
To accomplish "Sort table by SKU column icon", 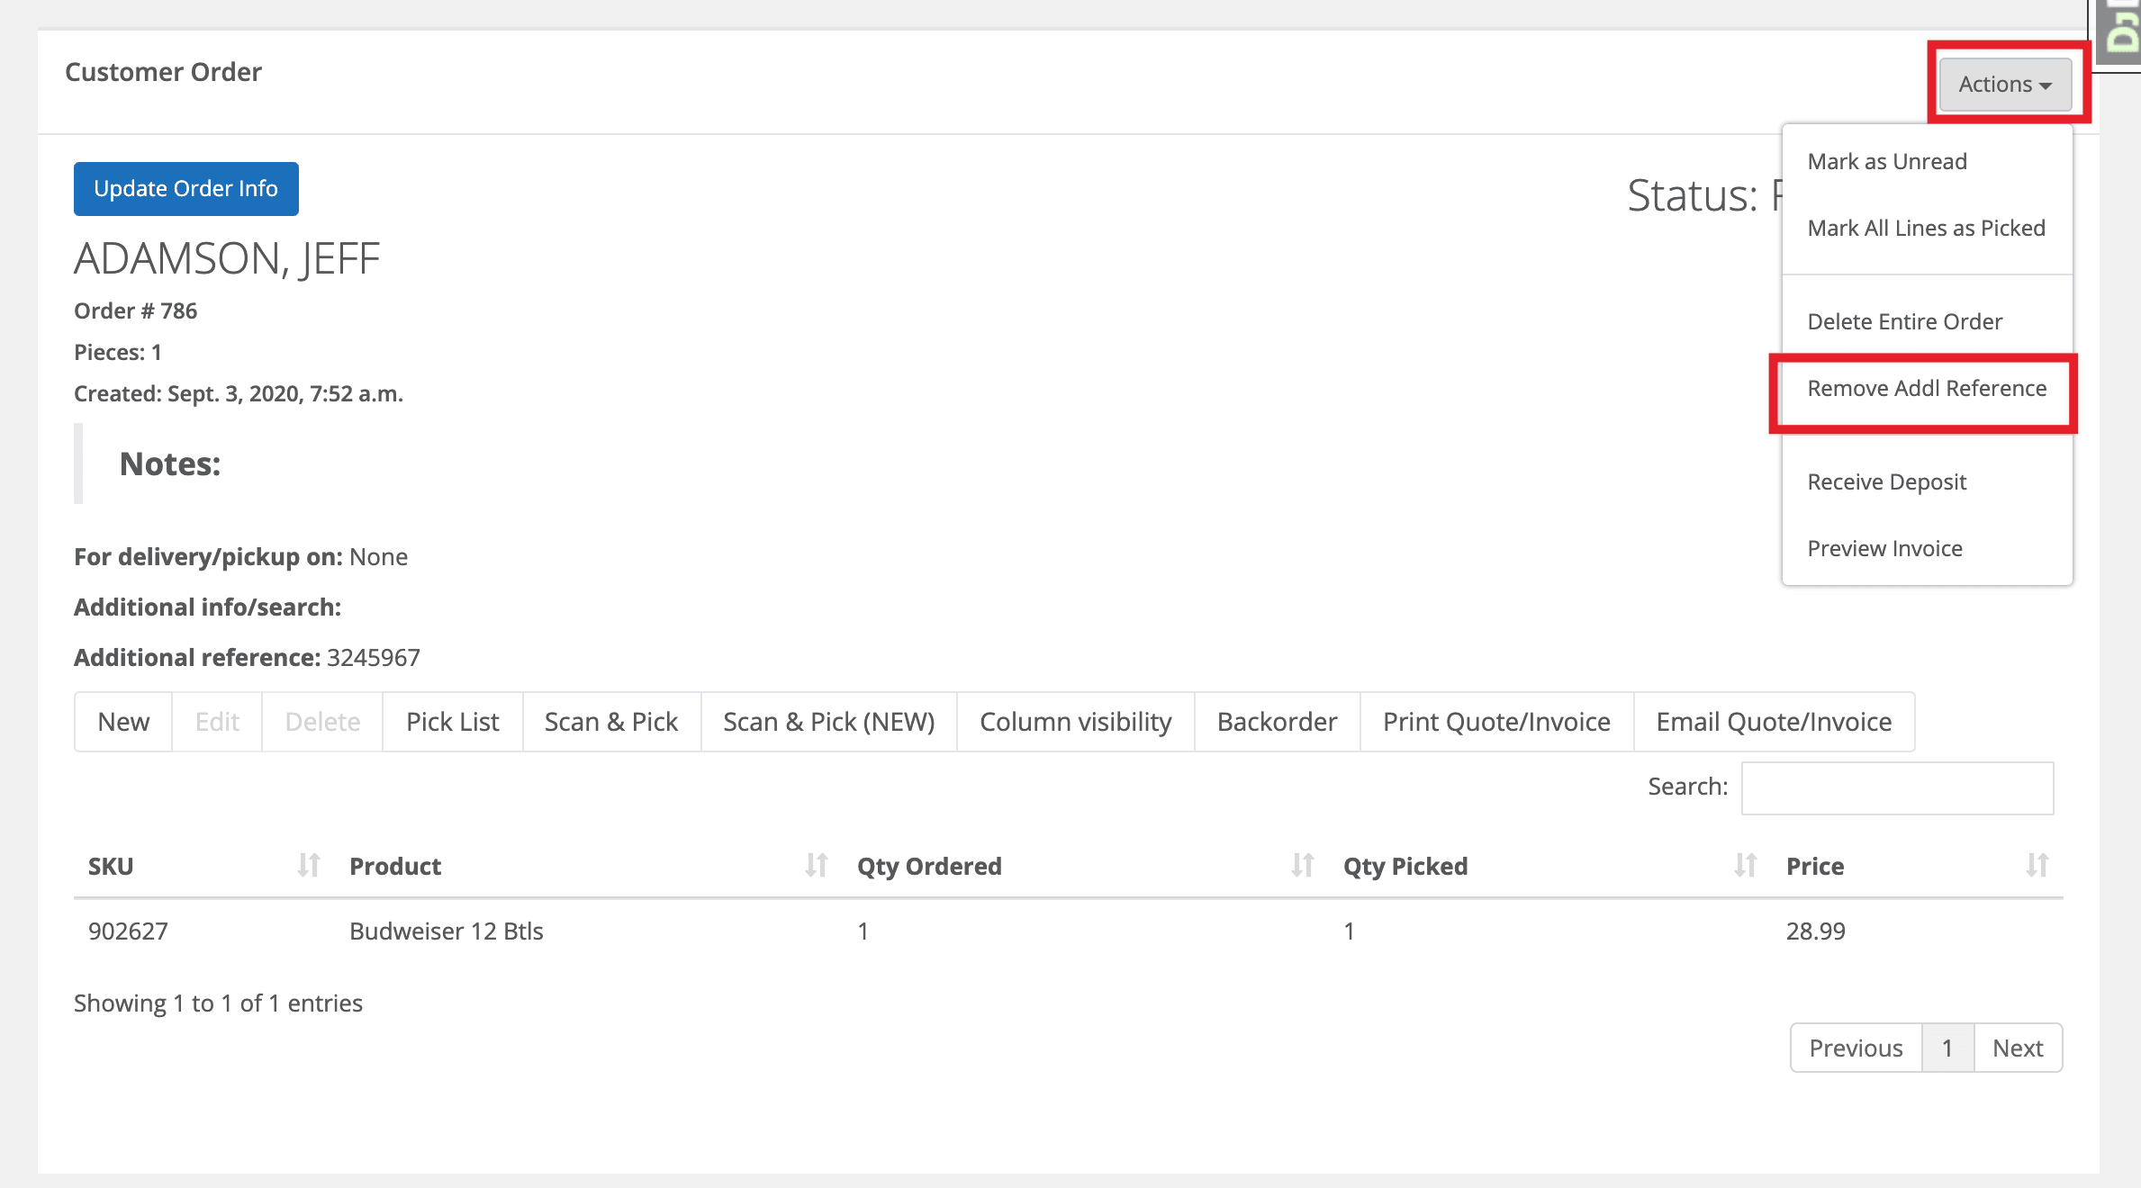I will (308, 866).
